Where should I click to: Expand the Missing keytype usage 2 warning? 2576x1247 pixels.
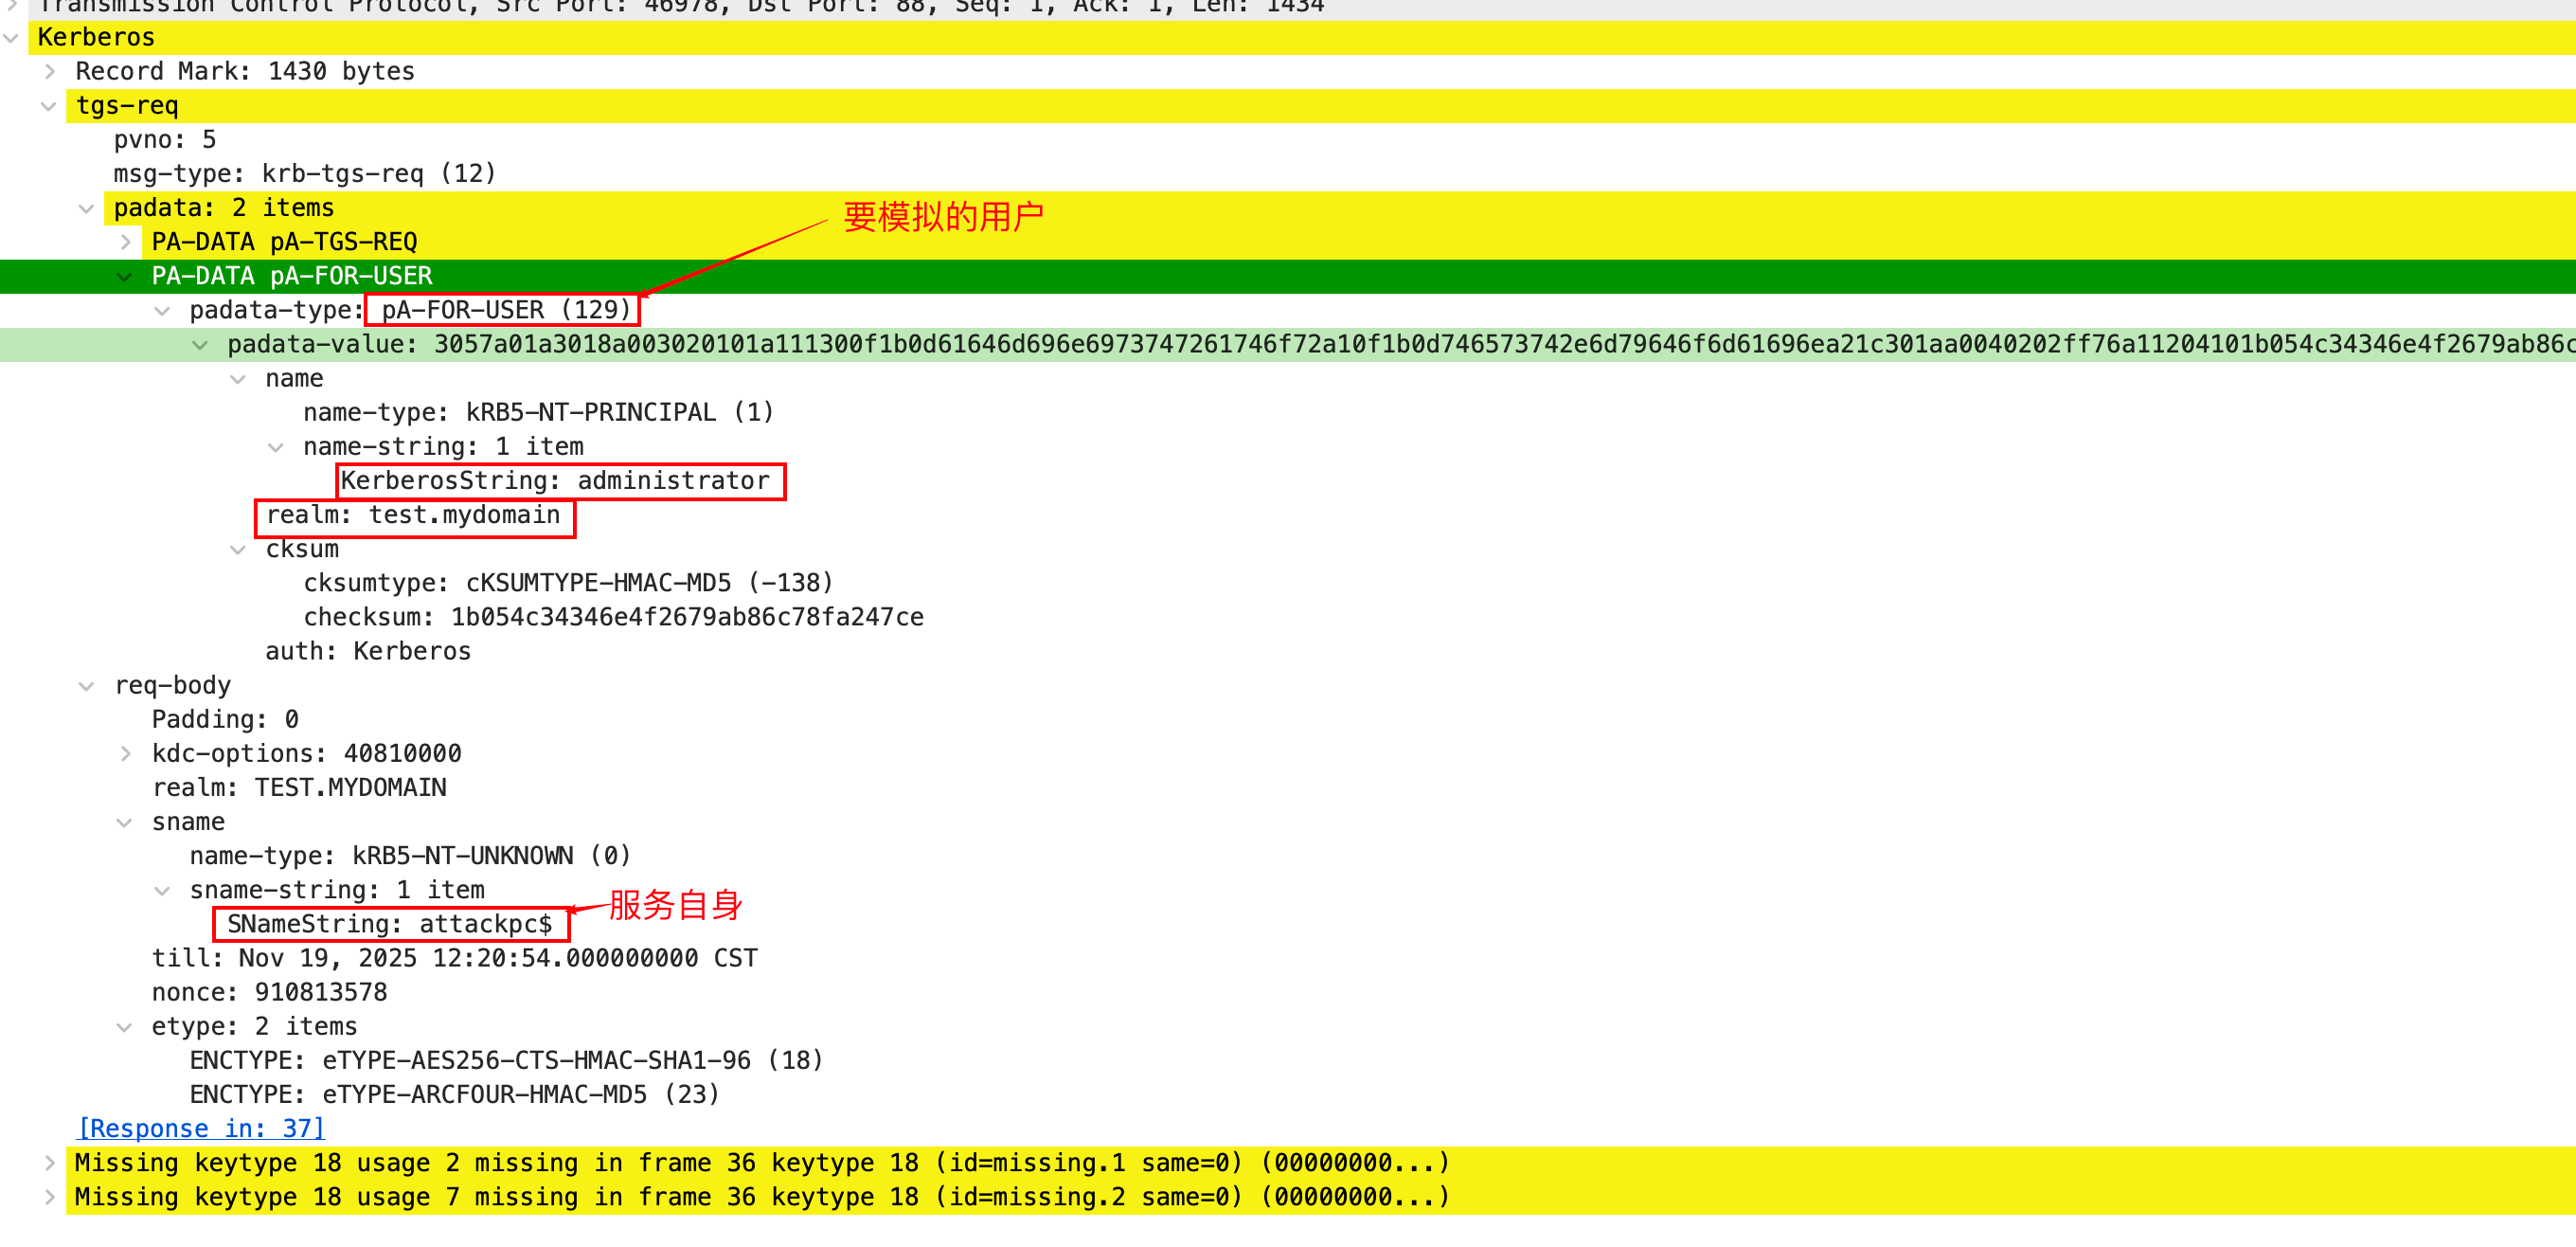49,1163
